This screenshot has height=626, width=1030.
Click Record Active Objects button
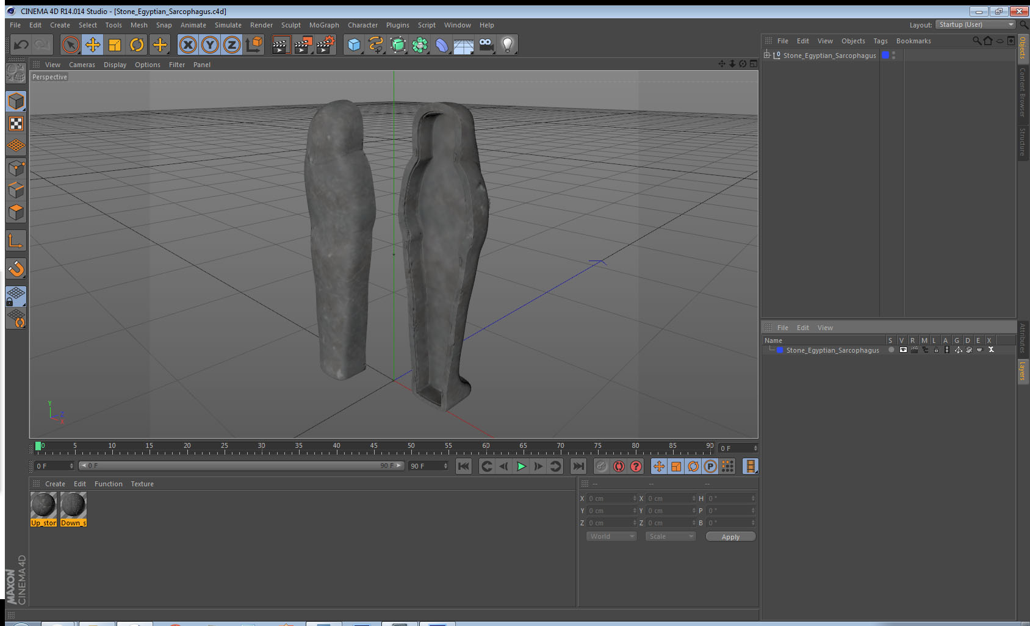pos(602,466)
